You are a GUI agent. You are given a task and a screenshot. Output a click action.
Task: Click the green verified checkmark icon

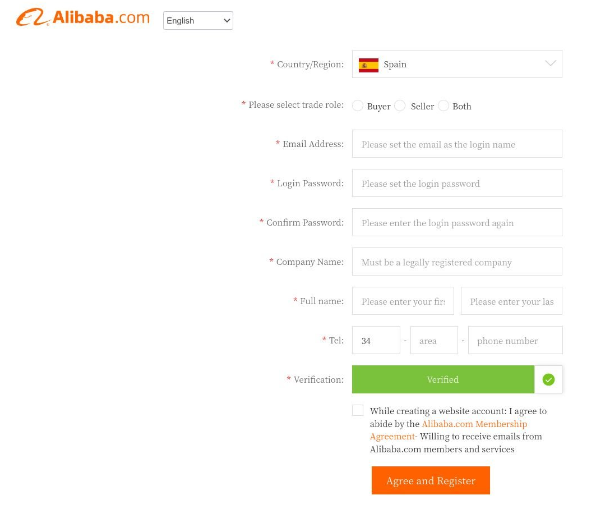coord(548,380)
